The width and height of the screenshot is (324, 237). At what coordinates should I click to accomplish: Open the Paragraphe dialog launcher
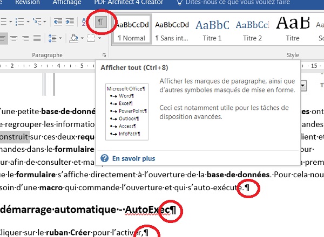pyautogui.click(x=103, y=56)
